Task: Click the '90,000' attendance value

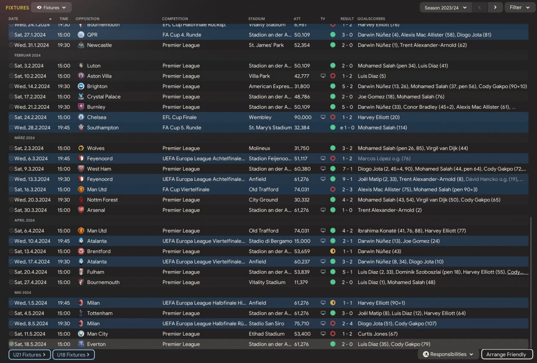Action: 303,118
